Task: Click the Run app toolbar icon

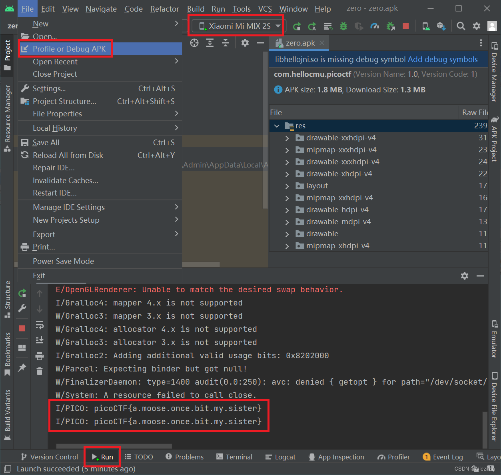Action: point(297,26)
